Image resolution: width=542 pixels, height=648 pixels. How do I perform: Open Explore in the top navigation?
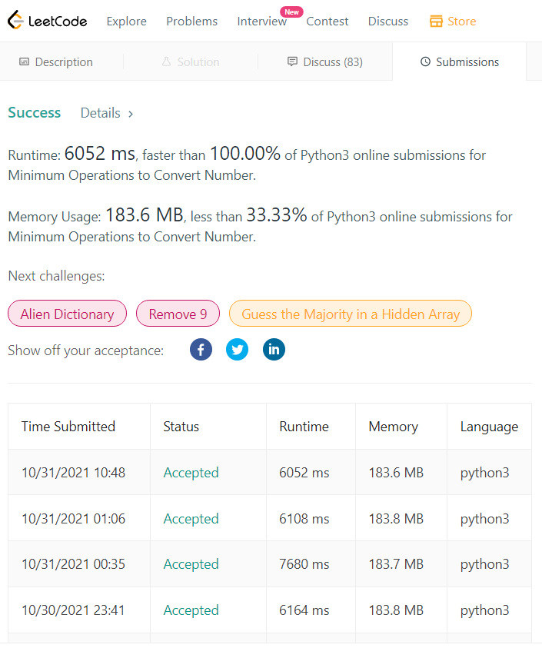pos(126,22)
